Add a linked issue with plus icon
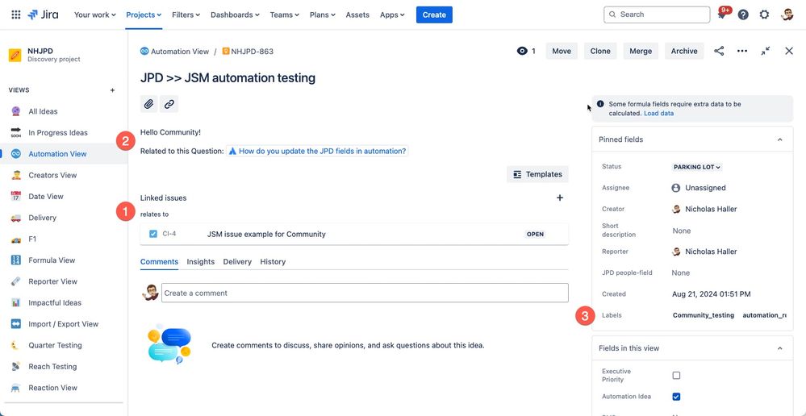Screen dimensions: 806x416 pyautogui.click(x=560, y=198)
